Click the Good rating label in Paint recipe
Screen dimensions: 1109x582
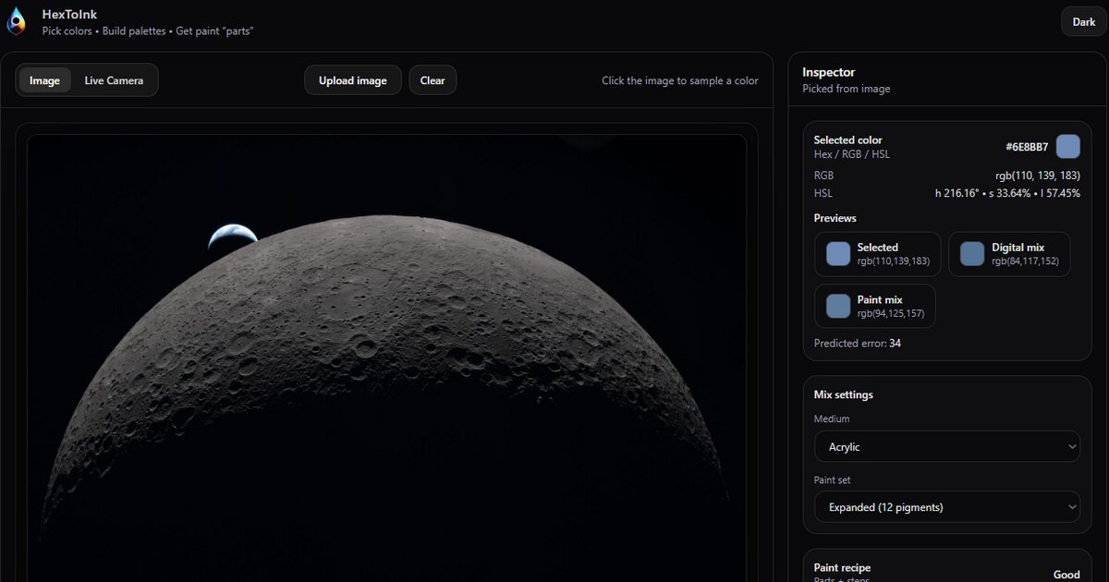pyautogui.click(x=1066, y=575)
